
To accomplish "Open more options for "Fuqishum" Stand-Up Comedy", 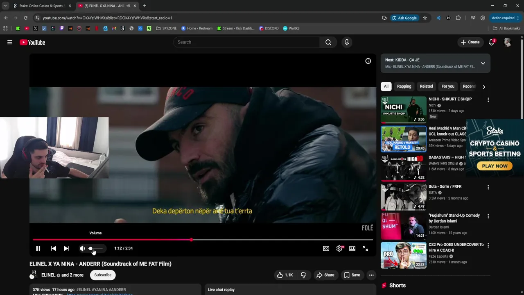I will pos(488,216).
